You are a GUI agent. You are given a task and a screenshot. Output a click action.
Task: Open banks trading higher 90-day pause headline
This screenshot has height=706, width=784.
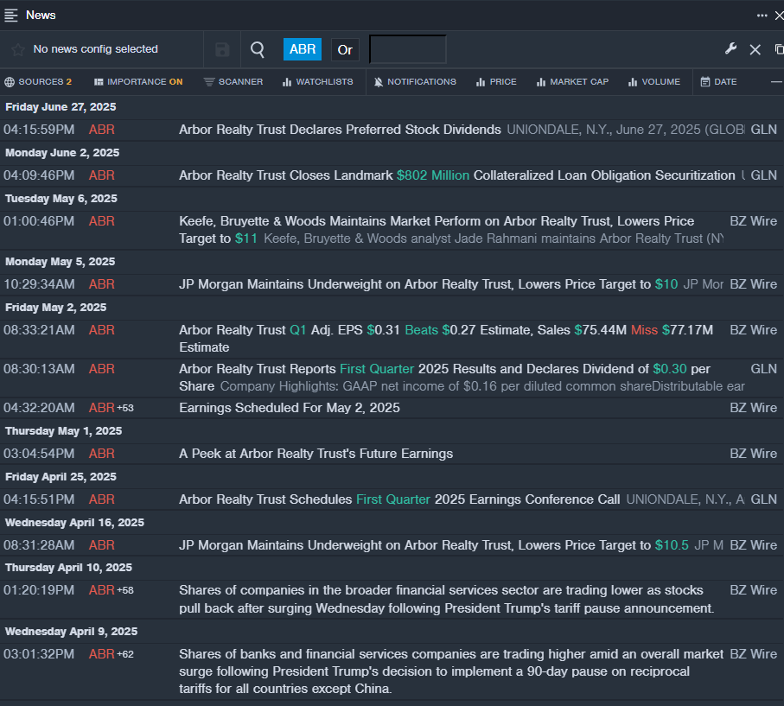click(x=451, y=671)
